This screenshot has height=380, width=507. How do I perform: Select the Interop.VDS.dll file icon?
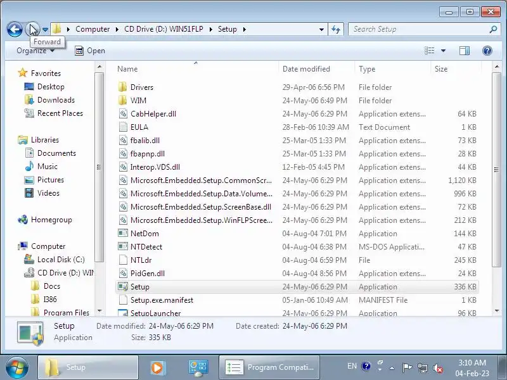pyautogui.click(x=123, y=167)
